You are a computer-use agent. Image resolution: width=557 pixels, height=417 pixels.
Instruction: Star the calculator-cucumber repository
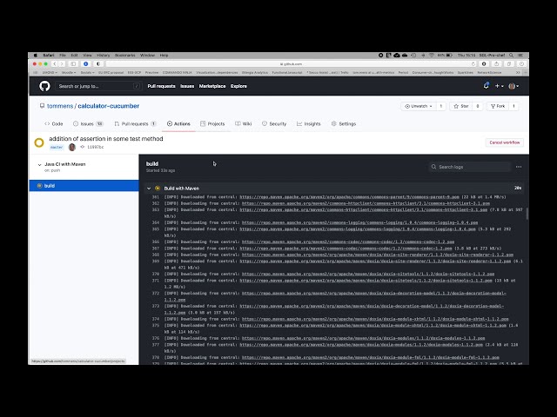click(462, 106)
